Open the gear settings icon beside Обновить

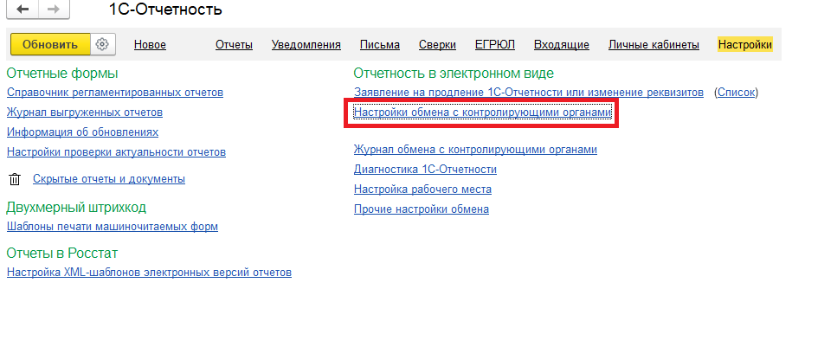click(102, 44)
